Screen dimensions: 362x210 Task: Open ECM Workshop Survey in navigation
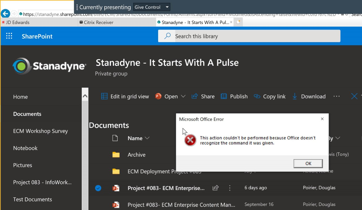(x=40, y=131)
